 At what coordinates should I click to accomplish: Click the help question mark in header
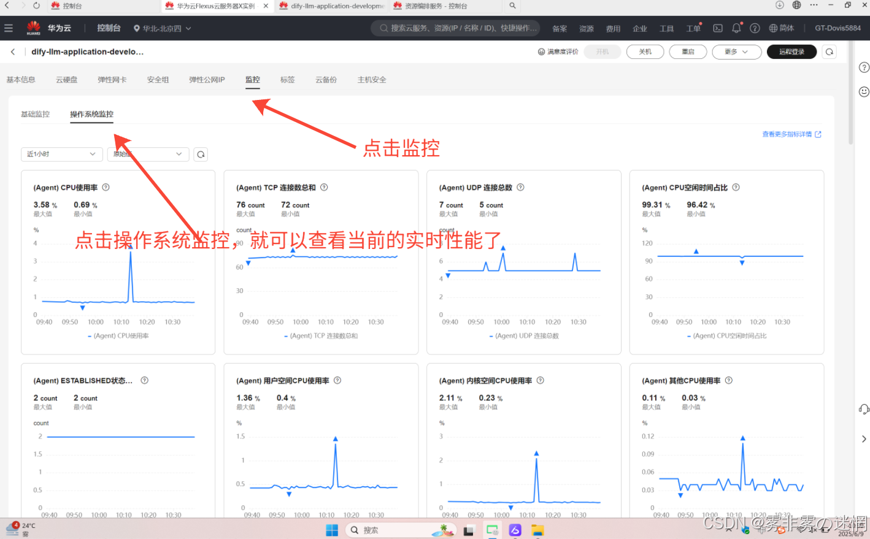coord(755,28)
